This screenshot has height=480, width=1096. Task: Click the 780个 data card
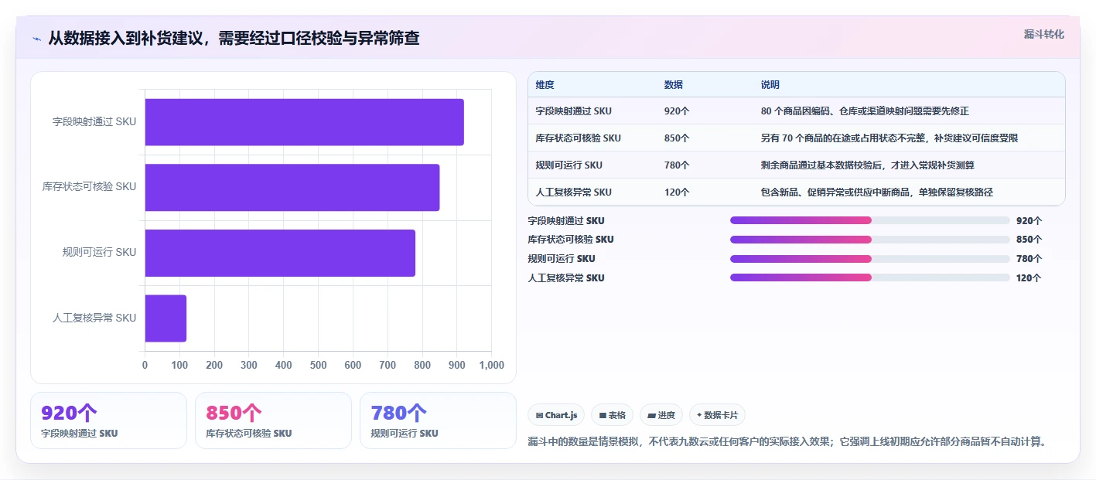tap(438, 420)
